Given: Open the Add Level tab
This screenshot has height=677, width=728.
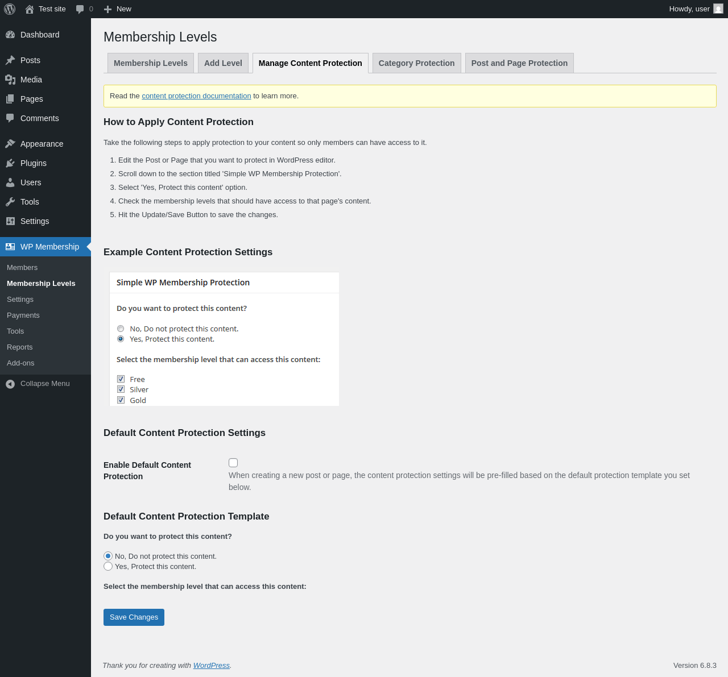Looking at the screenshot, I should [223, 63].
